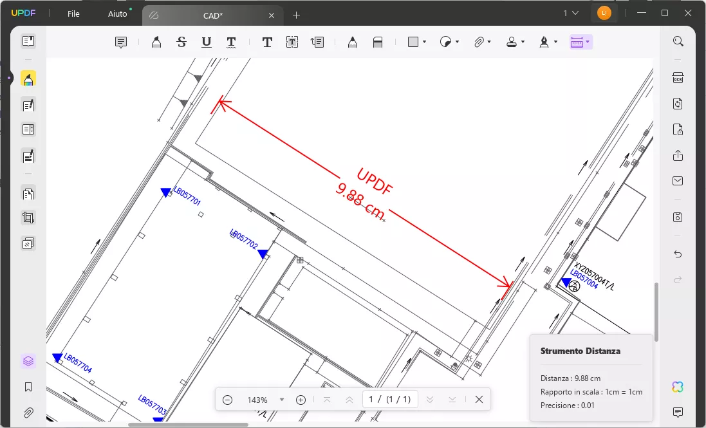
Task: Select the Typewriter text tool
Action: coord(267,42)
